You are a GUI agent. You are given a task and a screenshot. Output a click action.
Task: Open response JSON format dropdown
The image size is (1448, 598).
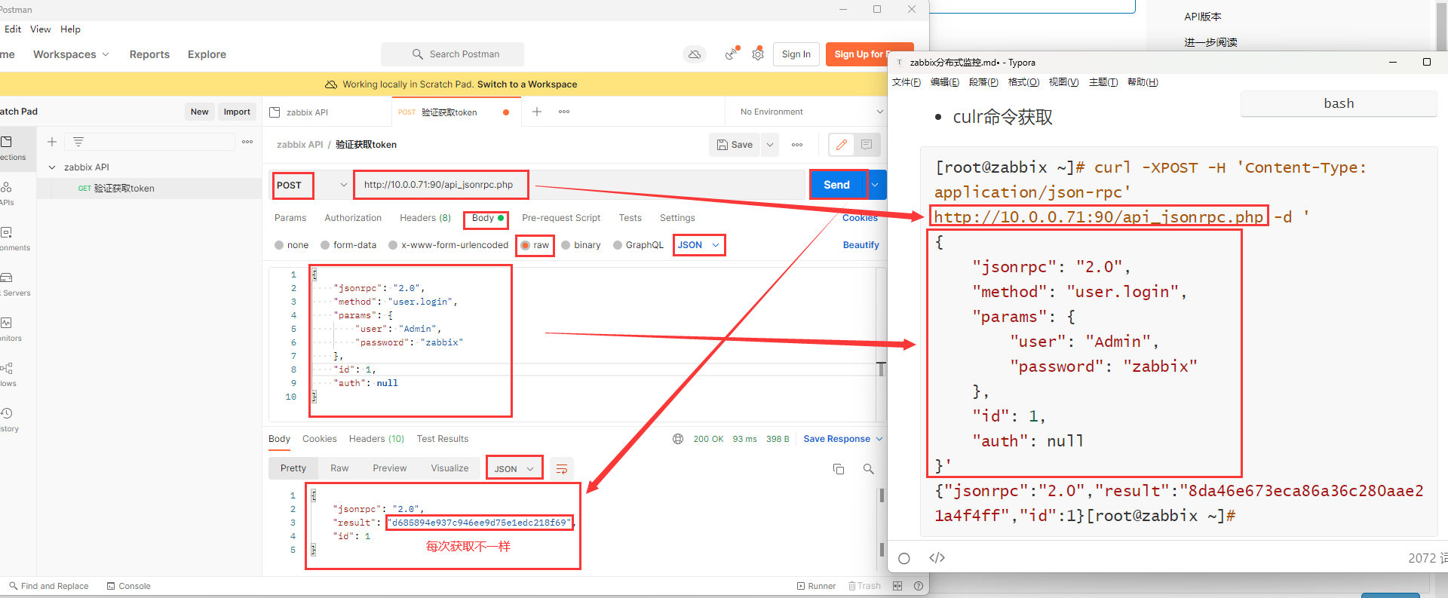(x=514, y=469)
